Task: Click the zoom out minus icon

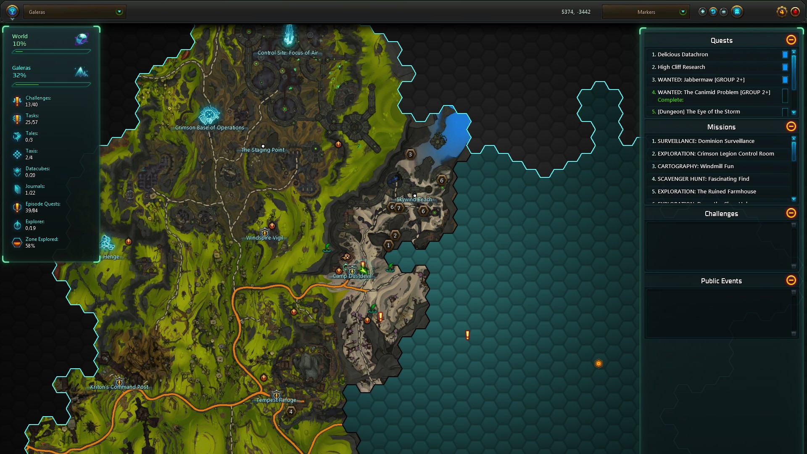Action: click(x=723, y=12)
